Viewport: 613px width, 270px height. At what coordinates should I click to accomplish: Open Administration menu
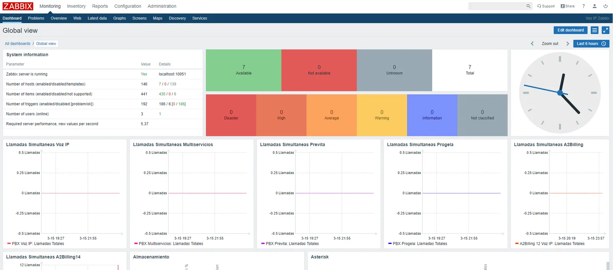point(162,6)
